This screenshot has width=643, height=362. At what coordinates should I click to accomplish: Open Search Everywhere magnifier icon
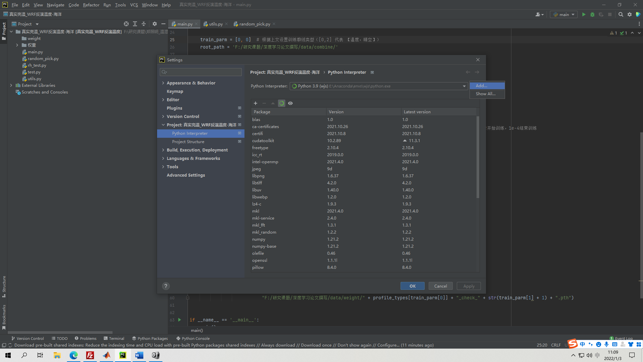tap(621, 14)
